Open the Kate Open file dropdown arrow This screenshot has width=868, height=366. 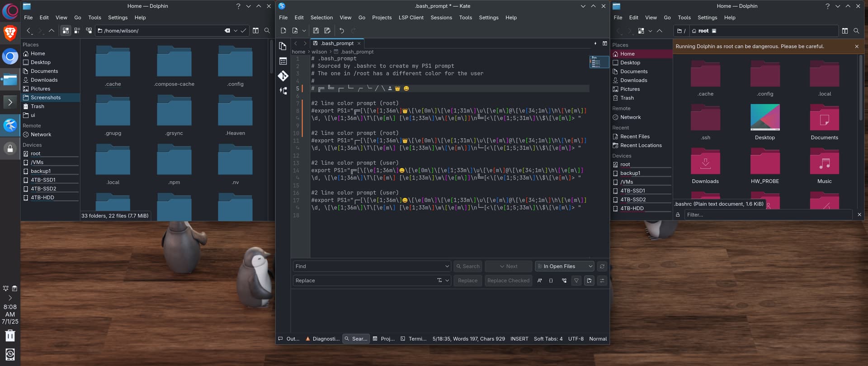(x=304, y=31)
